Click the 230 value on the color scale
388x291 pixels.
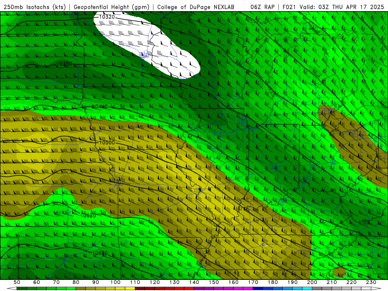[371, 282]
